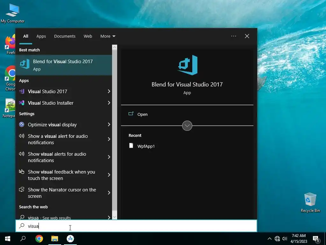Click the results list scrollbar thumb

(x=115, y=130)
